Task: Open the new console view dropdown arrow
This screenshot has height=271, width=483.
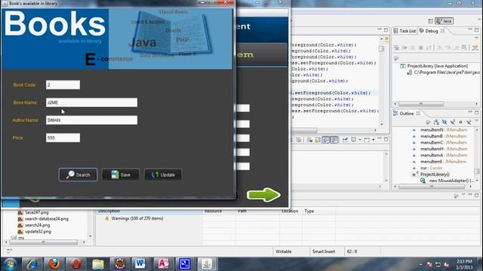Action: click(374, 140)
